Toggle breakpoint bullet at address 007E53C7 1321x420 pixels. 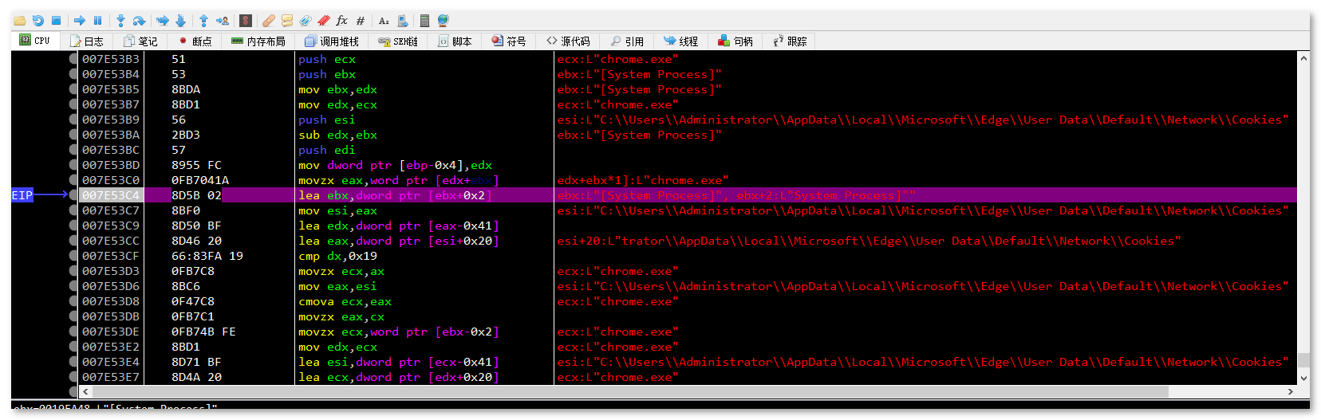coord(73,210)
